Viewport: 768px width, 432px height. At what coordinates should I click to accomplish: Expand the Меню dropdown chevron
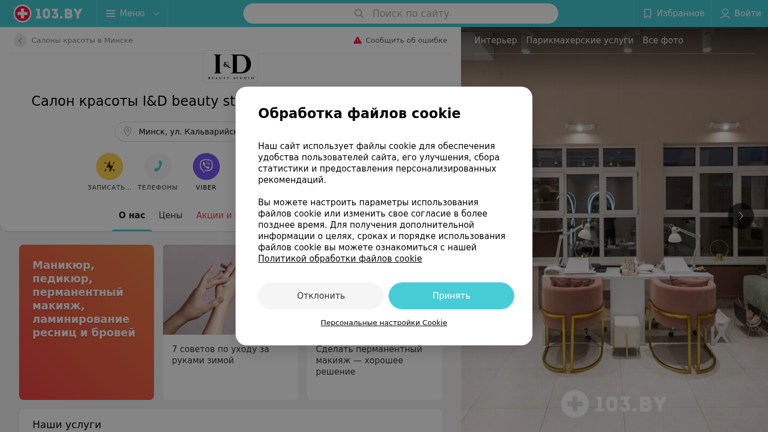click(x=156, y=13)
